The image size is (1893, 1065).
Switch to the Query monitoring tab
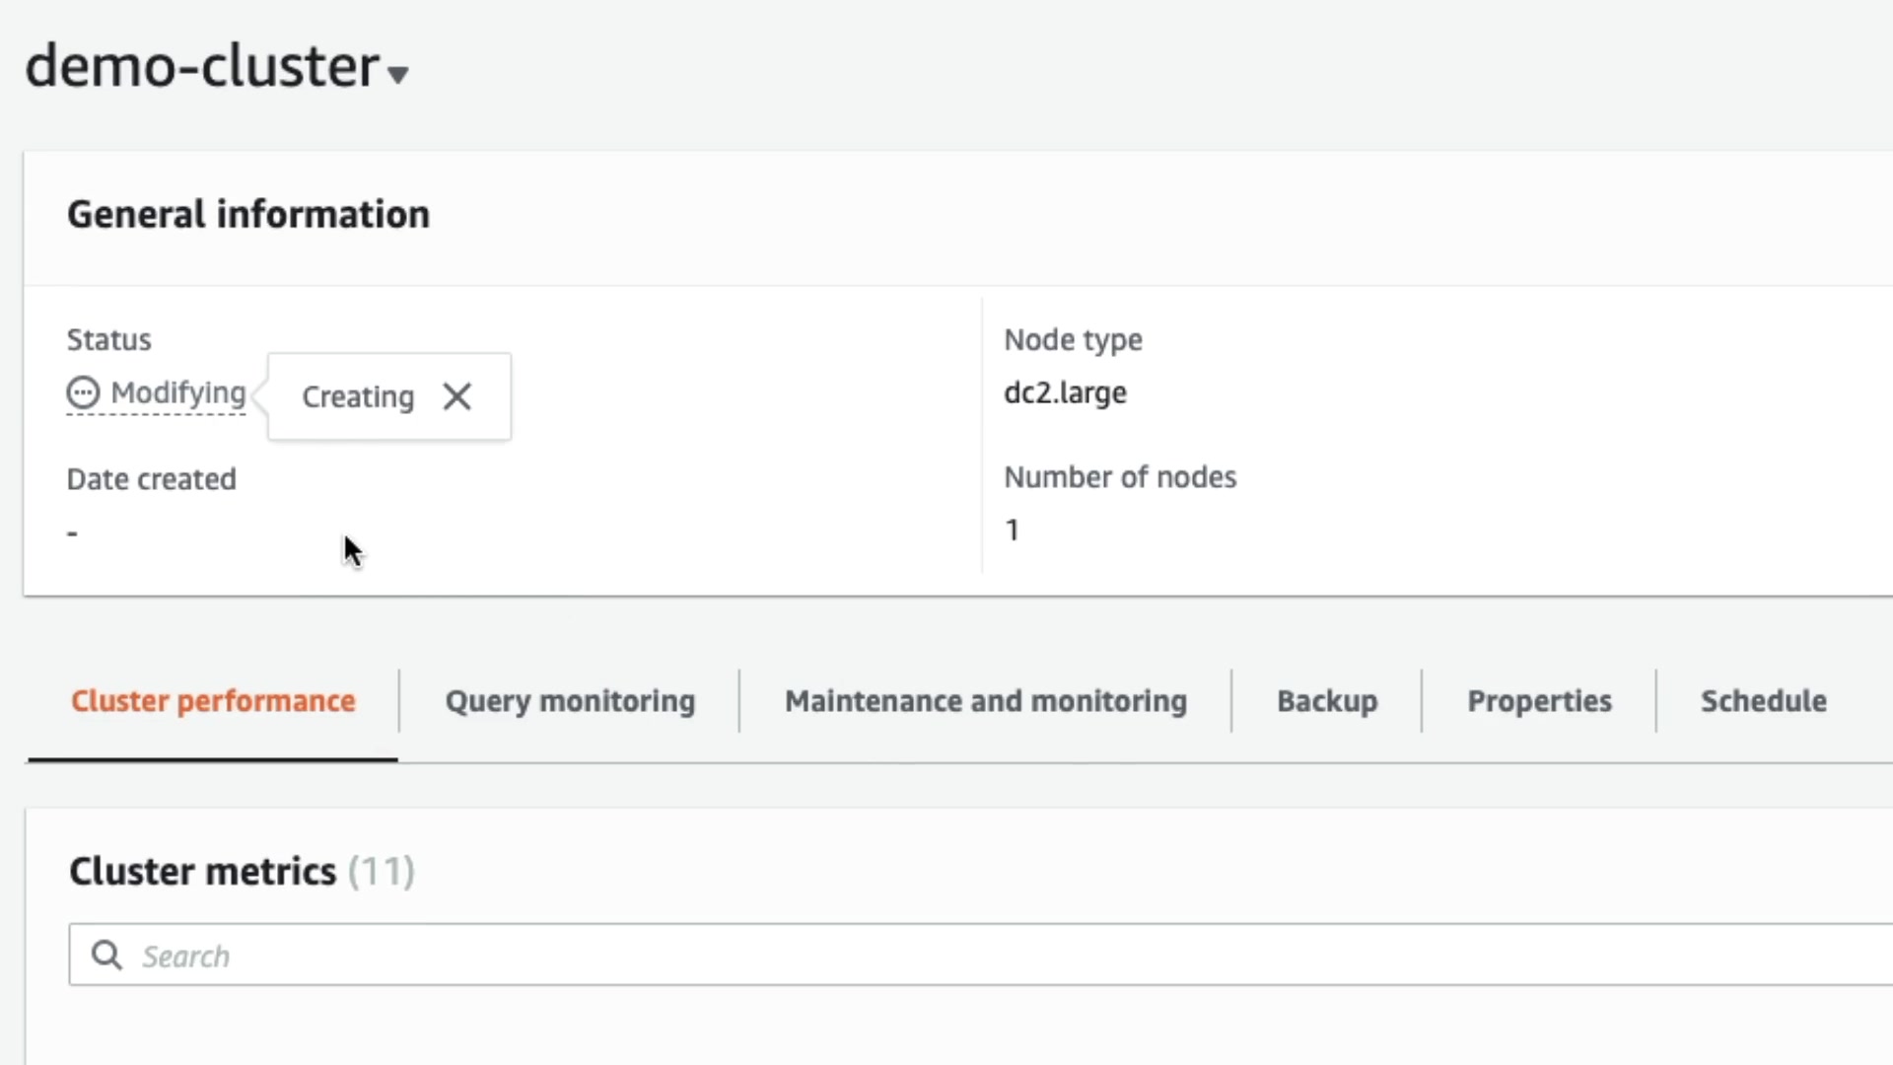(x=570, y=701)
